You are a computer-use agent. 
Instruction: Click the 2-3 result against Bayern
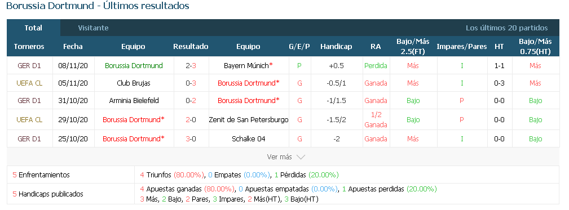[191, 65]
